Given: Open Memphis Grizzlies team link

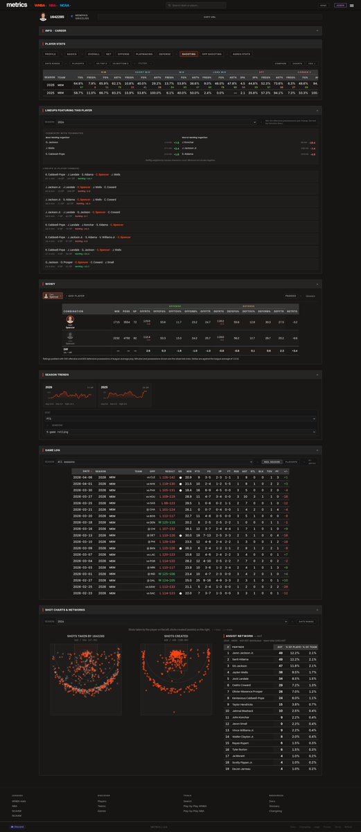Looking at the screenshot, I should click(x=80, y=17).
